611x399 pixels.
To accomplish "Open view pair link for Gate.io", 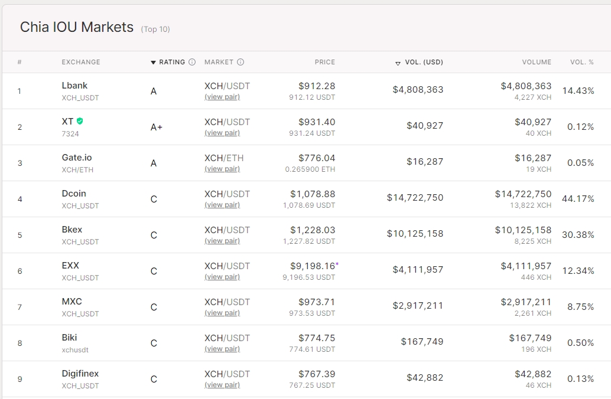I will point(222,169).
